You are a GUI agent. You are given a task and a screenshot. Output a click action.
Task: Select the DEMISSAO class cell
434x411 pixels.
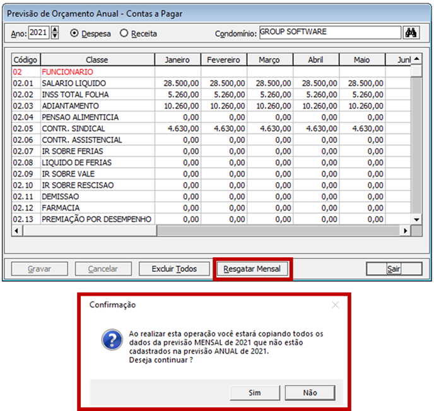pos(97,197)
